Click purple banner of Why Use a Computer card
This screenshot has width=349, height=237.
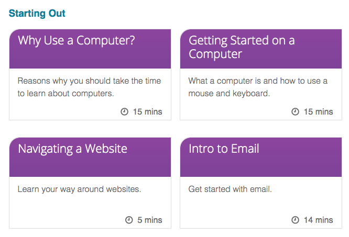click(x=90, y=49)
